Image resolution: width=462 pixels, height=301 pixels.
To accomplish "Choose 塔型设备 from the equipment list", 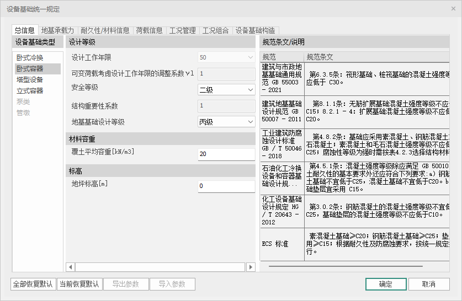I will click(30, 80).
